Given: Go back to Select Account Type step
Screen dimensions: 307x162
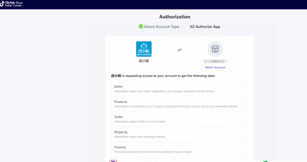Looking at the screenshot, I should (x=162, y=27).
